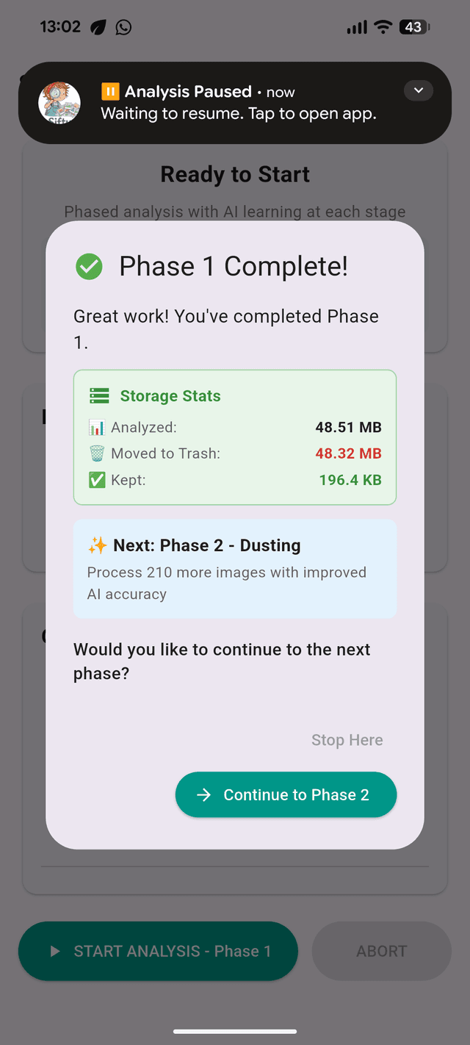470x1045 pixels.
Task: Toggle the green Kept checkbox icon
Action: pyautogui.click(x=96, y=479)
